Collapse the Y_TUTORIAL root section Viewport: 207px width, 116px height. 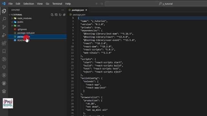point(10,15)
